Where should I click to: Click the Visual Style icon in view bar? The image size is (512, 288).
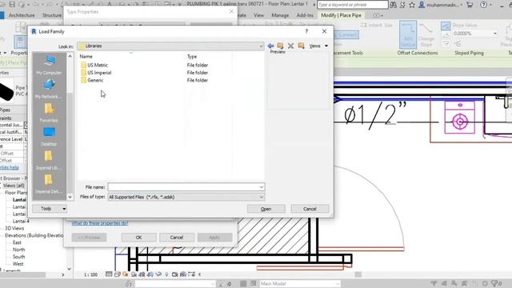point(118,274)
